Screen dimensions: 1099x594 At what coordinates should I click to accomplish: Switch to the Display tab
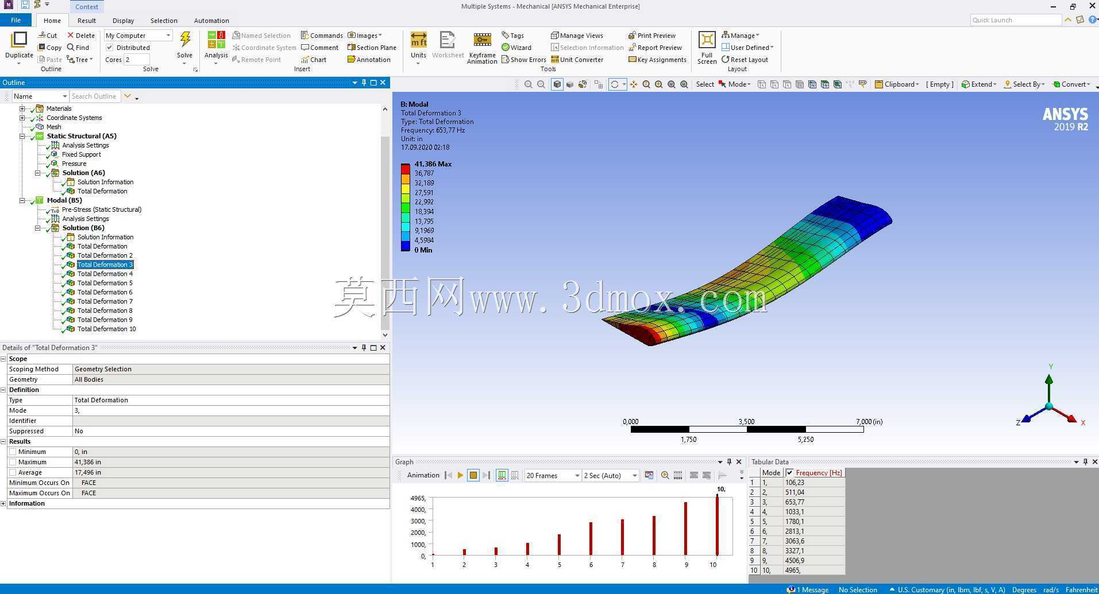123,21
